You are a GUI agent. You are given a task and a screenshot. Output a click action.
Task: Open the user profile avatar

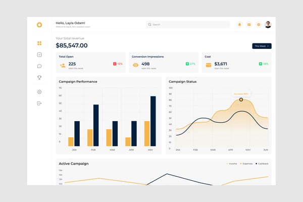coord(268,25)
